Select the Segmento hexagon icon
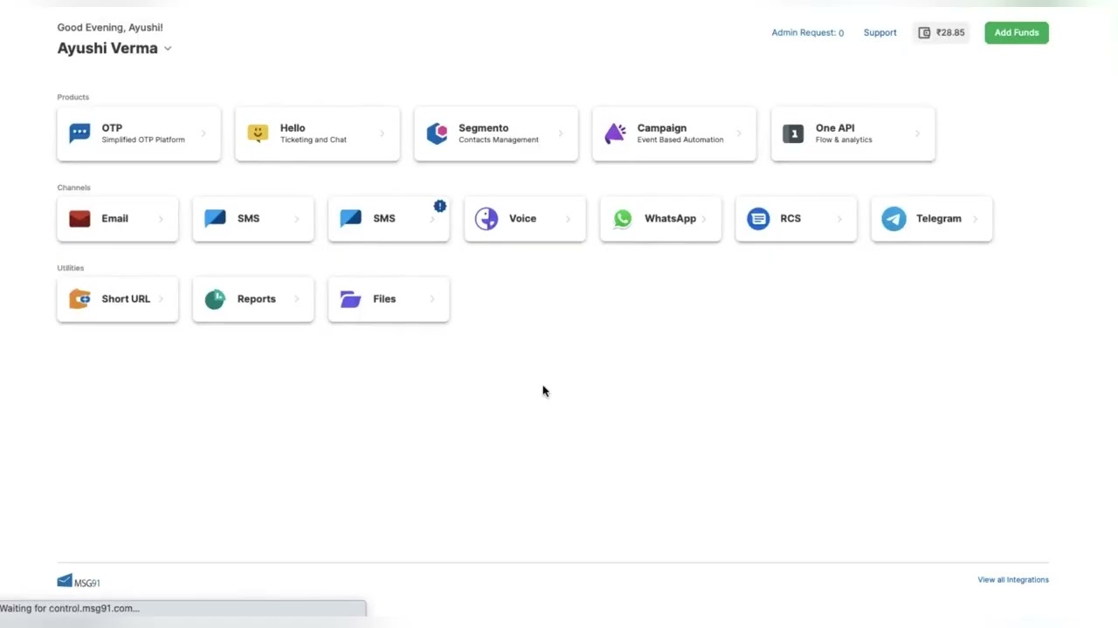The height and width of the screenshot is (628, 1118). click(x=437, y=133)
